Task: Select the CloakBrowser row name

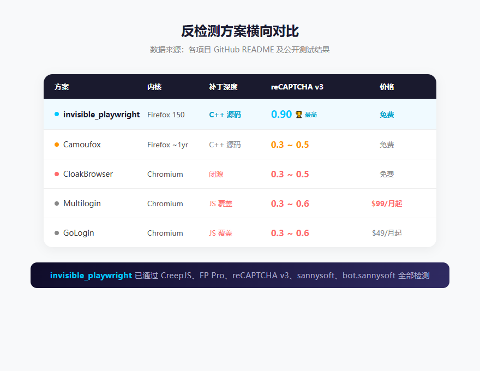Action: click(88, 174)
